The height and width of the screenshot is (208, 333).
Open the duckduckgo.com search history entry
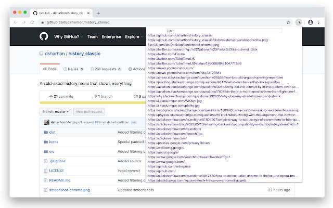pyautogui.click(x=197, y=180)
